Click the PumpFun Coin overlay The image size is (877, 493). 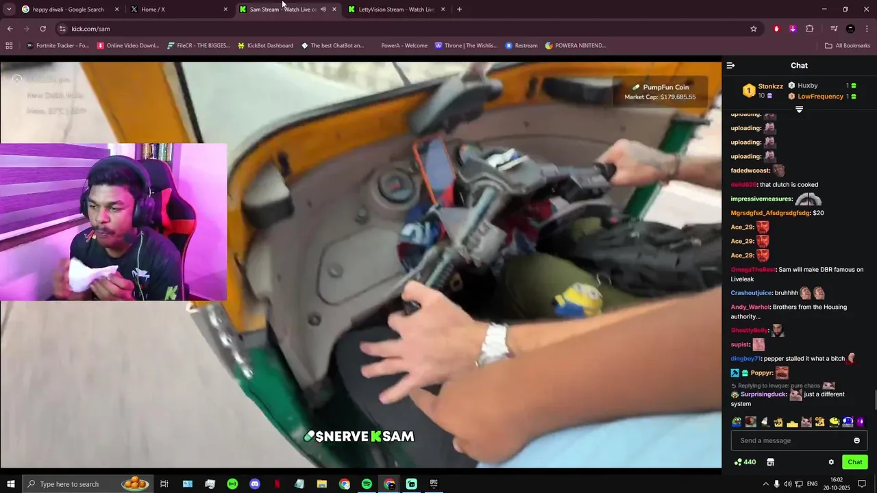click(x=660, y=92)
